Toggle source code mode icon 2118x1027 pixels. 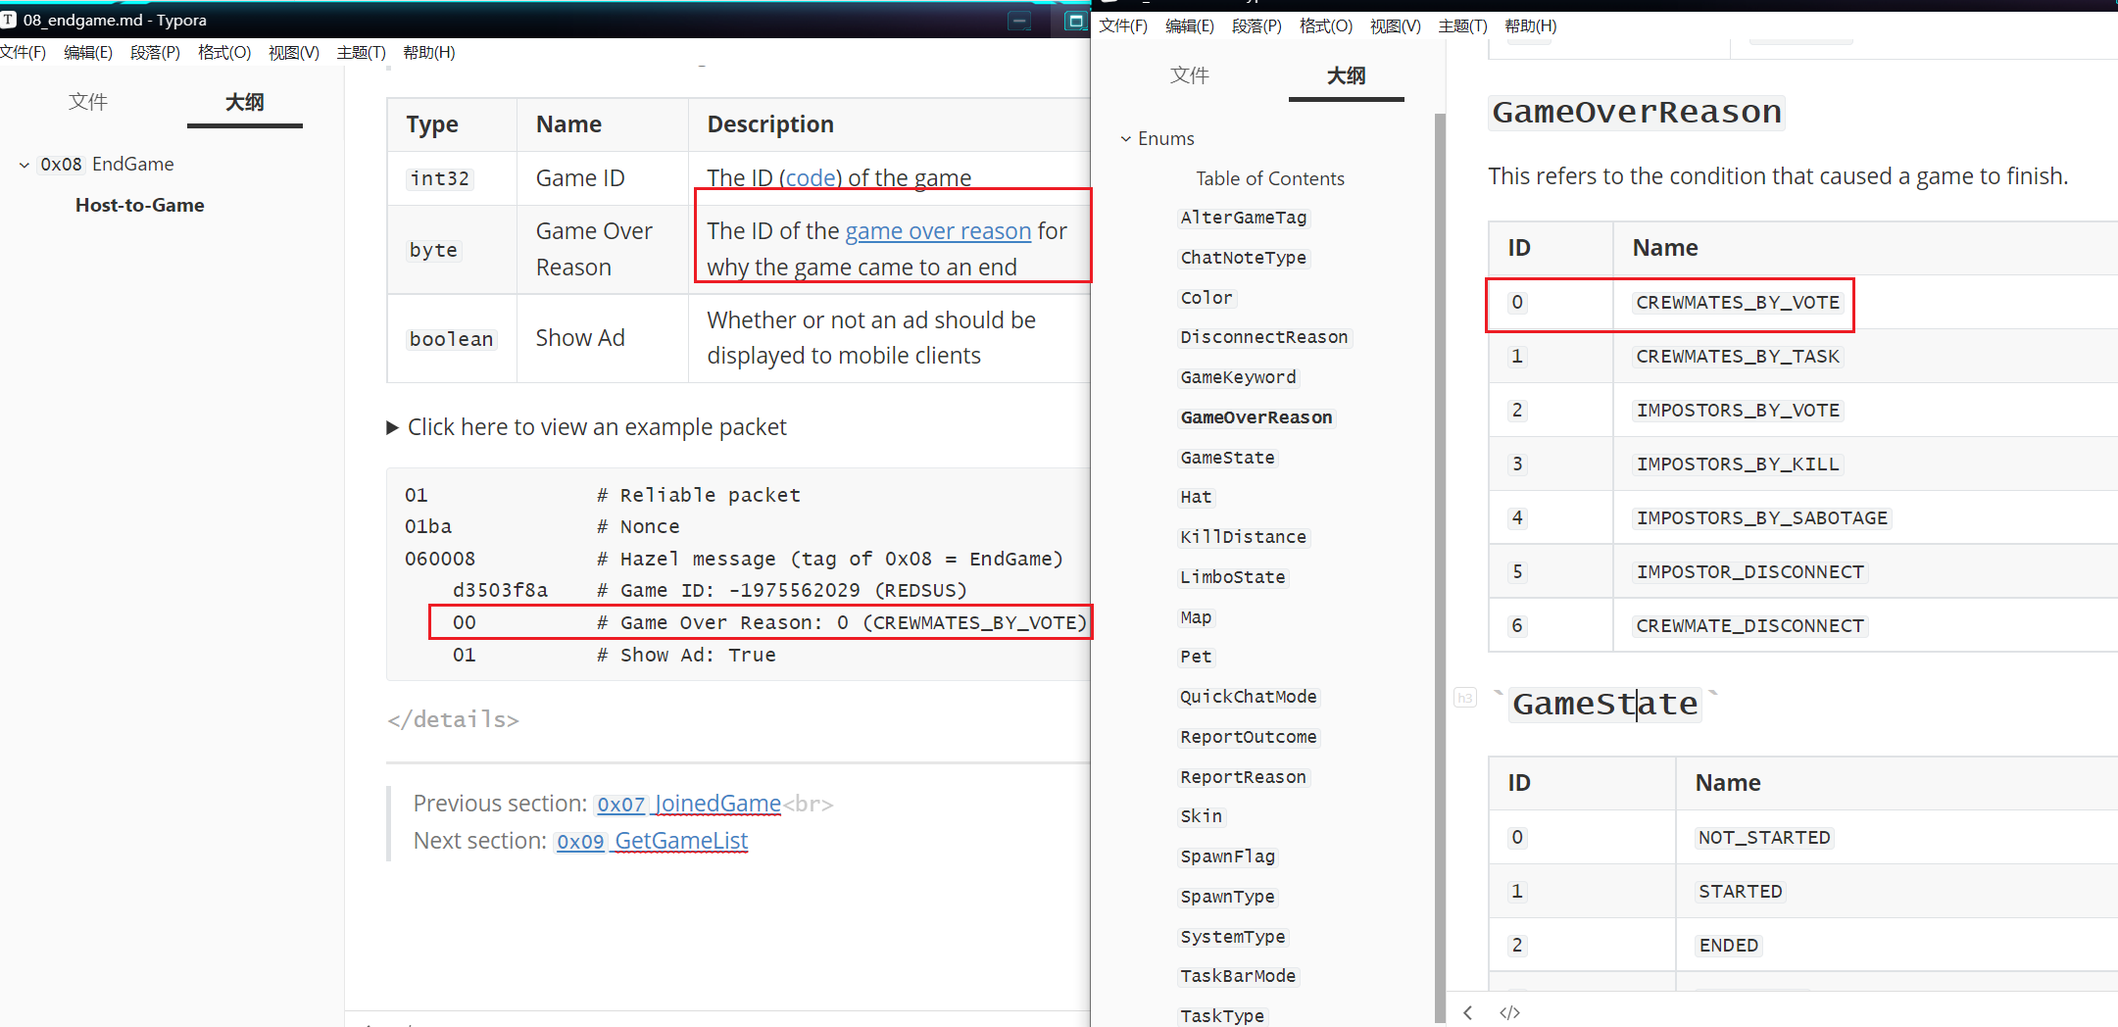click(1509, 1012)
